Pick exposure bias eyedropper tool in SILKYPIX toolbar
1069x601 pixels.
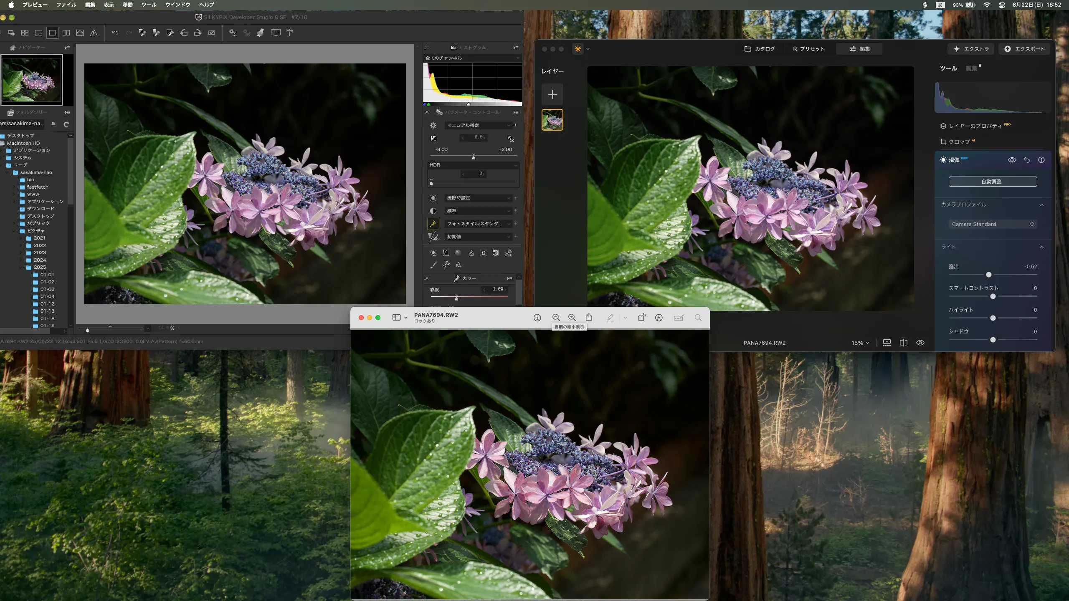(142, 33)
